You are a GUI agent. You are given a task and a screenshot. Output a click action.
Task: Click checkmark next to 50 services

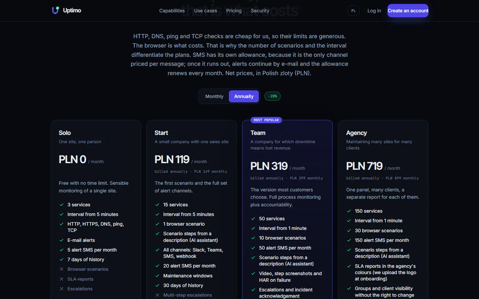click(253, 219)
